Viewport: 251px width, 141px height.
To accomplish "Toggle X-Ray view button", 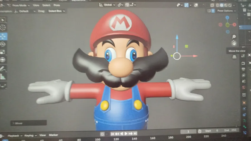I will (x=212, y=5).
